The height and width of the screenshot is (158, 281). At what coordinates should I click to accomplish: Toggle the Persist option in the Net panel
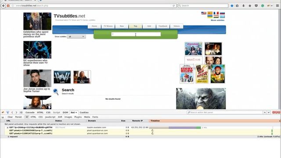click(x=18, y=117)
